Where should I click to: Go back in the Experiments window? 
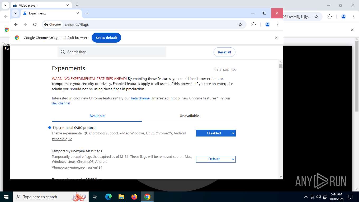(x=16, y=24)
